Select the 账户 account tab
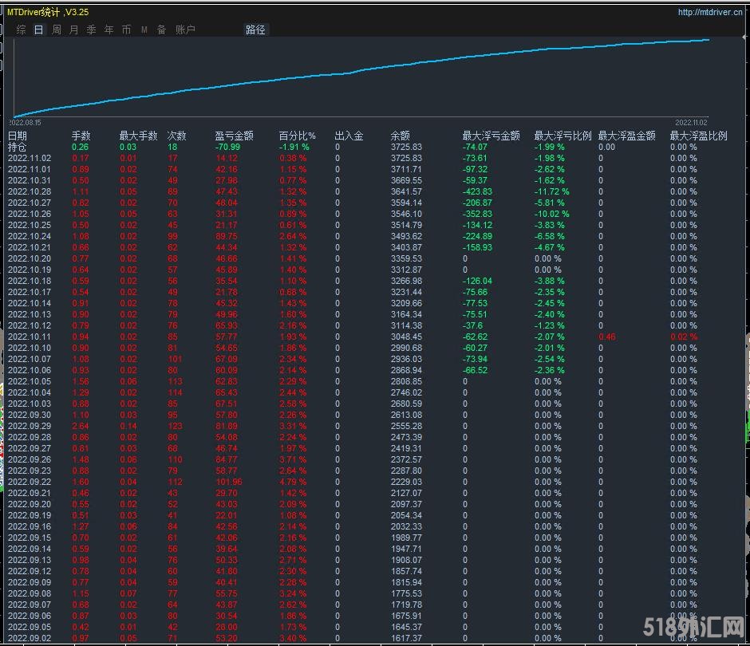 point(185,30)
